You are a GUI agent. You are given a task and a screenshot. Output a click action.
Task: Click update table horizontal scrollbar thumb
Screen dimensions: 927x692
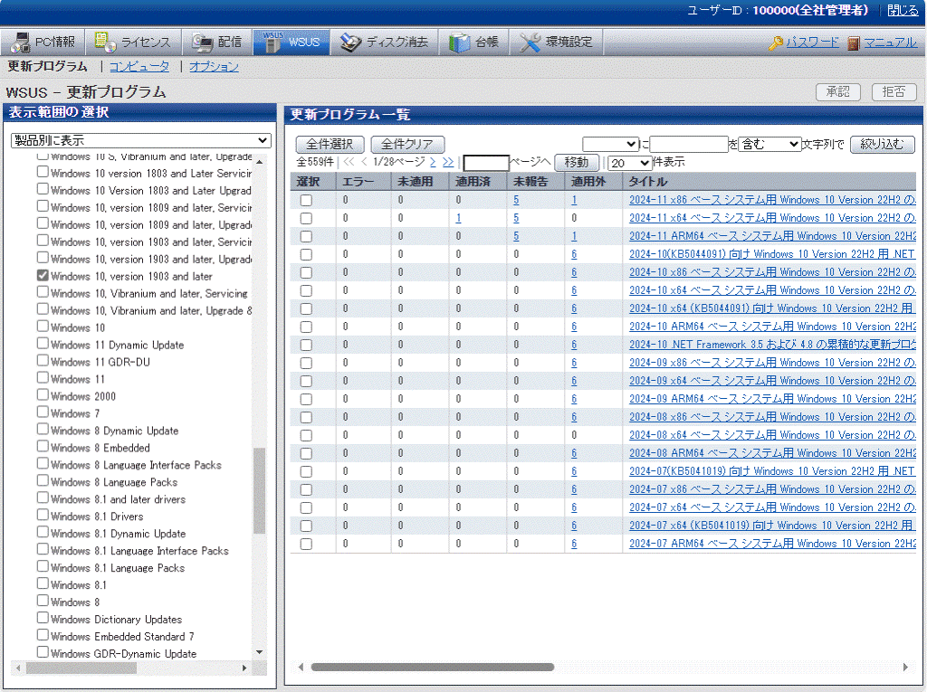(x=433, y=668)
